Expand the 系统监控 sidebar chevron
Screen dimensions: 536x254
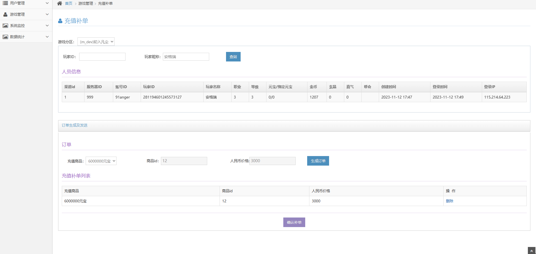point(47,26)
